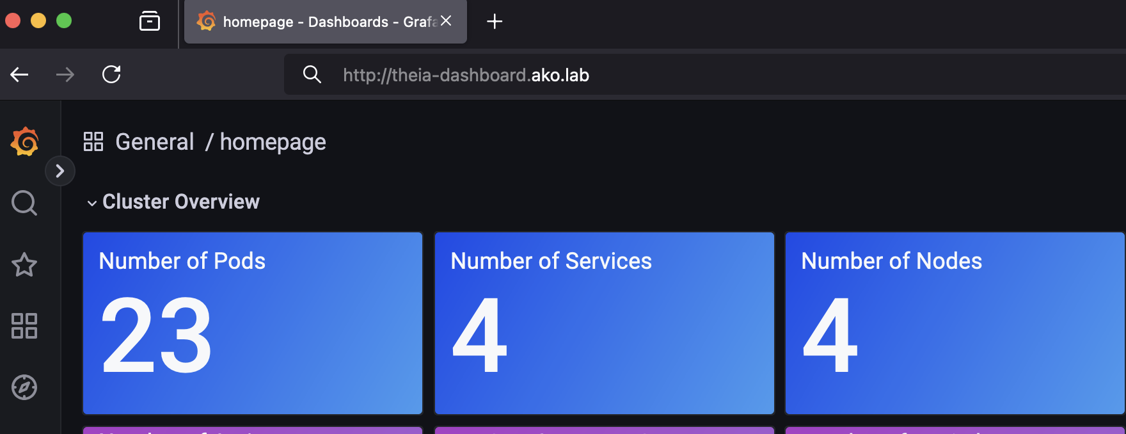Image resolution: width=1126 pixels, height=434 pixels.
Task: Open the Explore compass icon
Action: click(24, 387)
